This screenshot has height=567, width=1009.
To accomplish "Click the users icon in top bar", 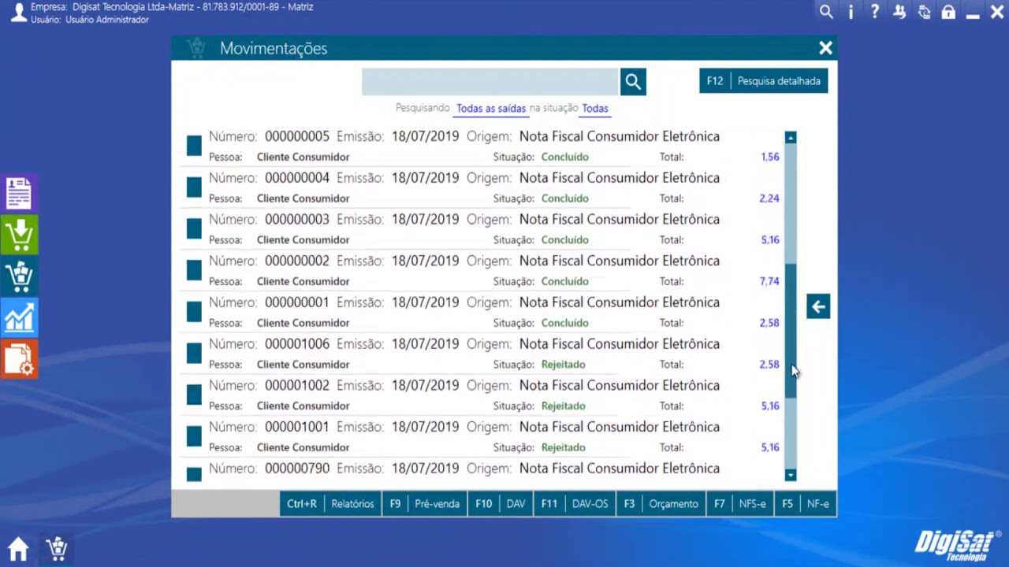I will pos(899,12).
